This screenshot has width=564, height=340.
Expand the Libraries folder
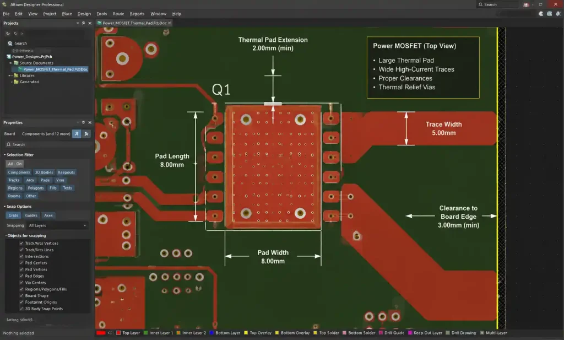(x=10, y=75)
